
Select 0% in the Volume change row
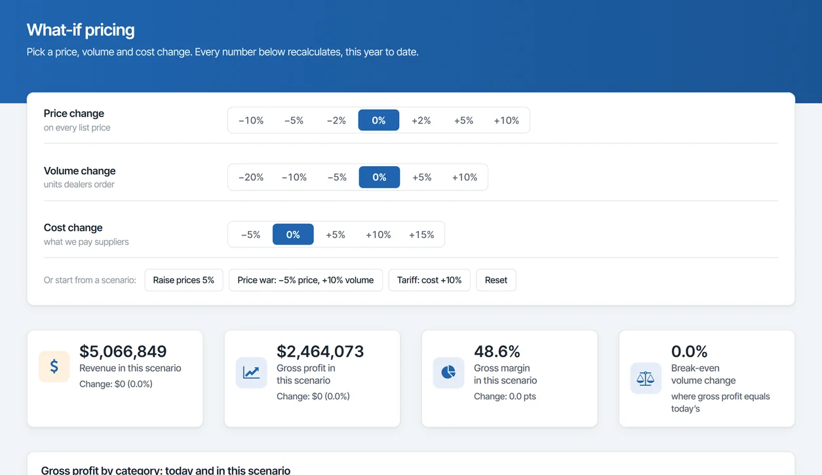(x=380, y=177)
